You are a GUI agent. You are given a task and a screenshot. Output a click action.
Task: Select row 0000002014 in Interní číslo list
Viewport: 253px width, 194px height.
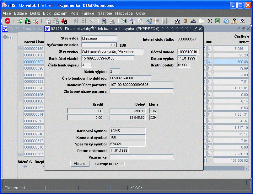pyautogui.click(x=34, y=114)
